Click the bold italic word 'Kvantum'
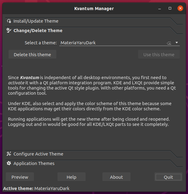This screenshot has height=194, width=188. [x=30, y=78]
